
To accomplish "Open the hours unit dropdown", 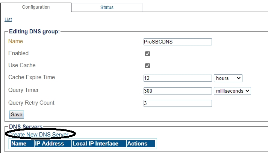I will 228,78.
